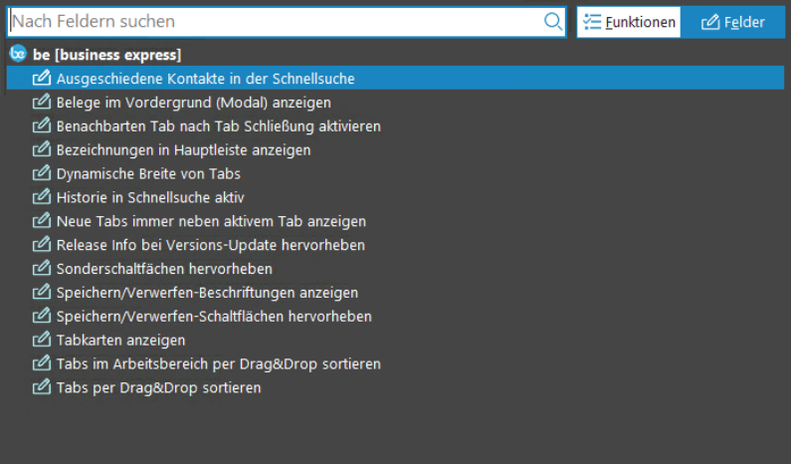Select Release Info bei Versions-Update hervorheben

(x=210, y=245)
